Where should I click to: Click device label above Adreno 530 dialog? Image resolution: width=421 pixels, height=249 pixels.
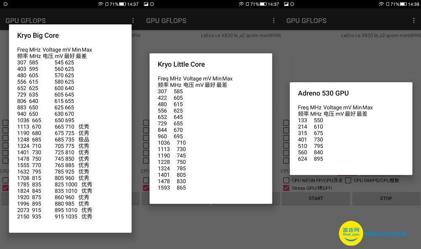click(381, 35)
